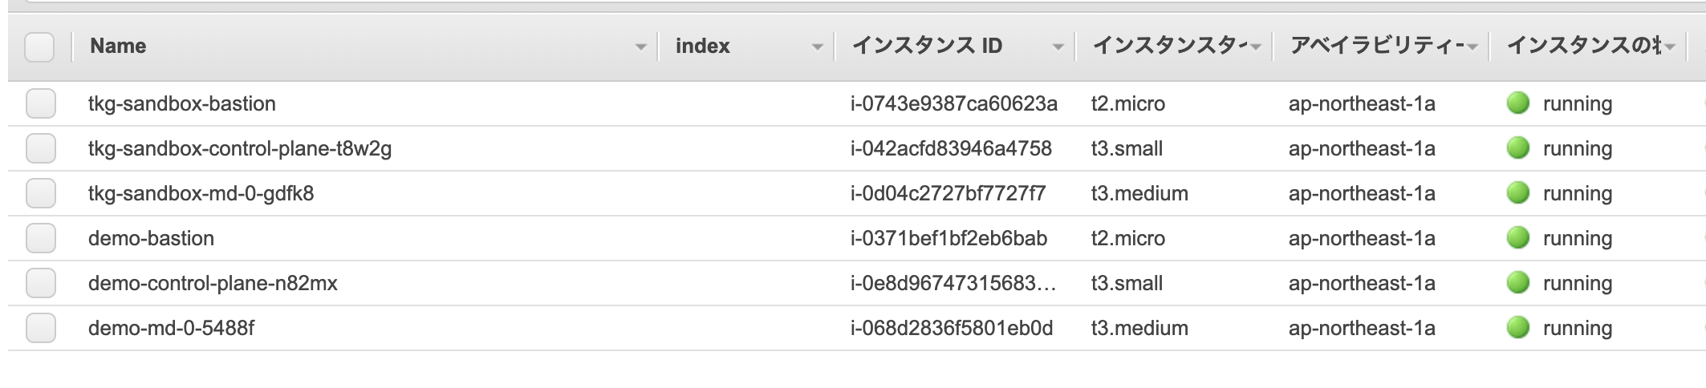Open the インスタンスの状態 column dropdown arrow

click(x=1670, y=47)
